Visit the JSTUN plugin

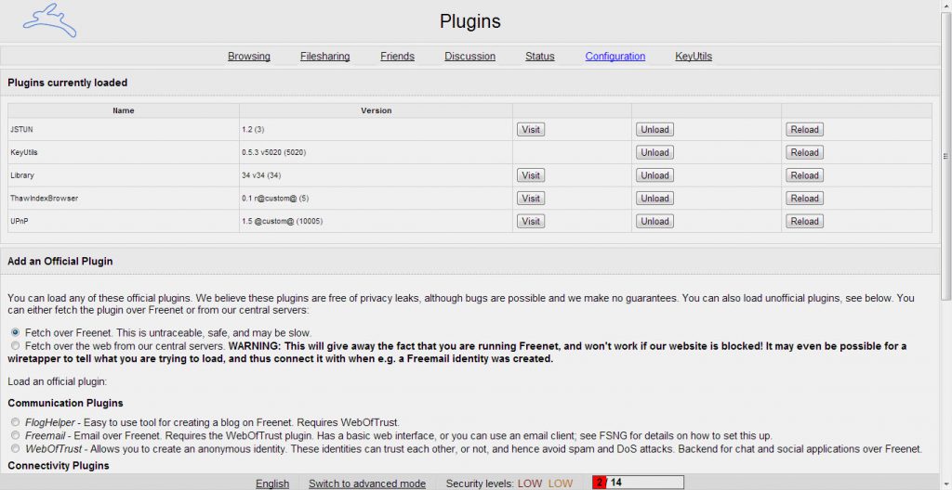[x=531, y=130]
